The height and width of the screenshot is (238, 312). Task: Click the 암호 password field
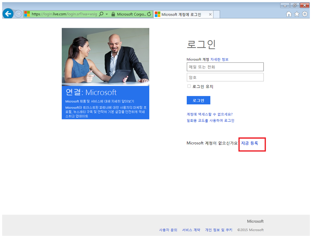(x=225, y=77)
